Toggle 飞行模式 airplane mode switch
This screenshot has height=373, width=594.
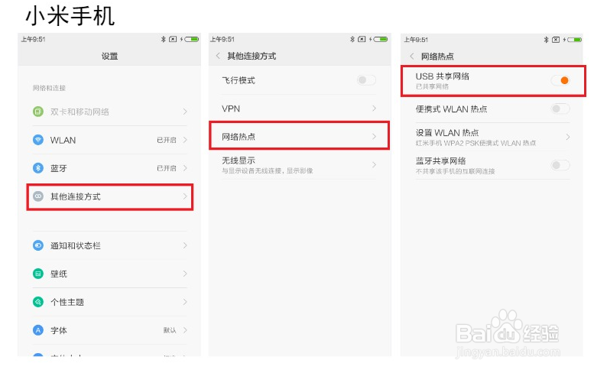click(x=366, y=80)
